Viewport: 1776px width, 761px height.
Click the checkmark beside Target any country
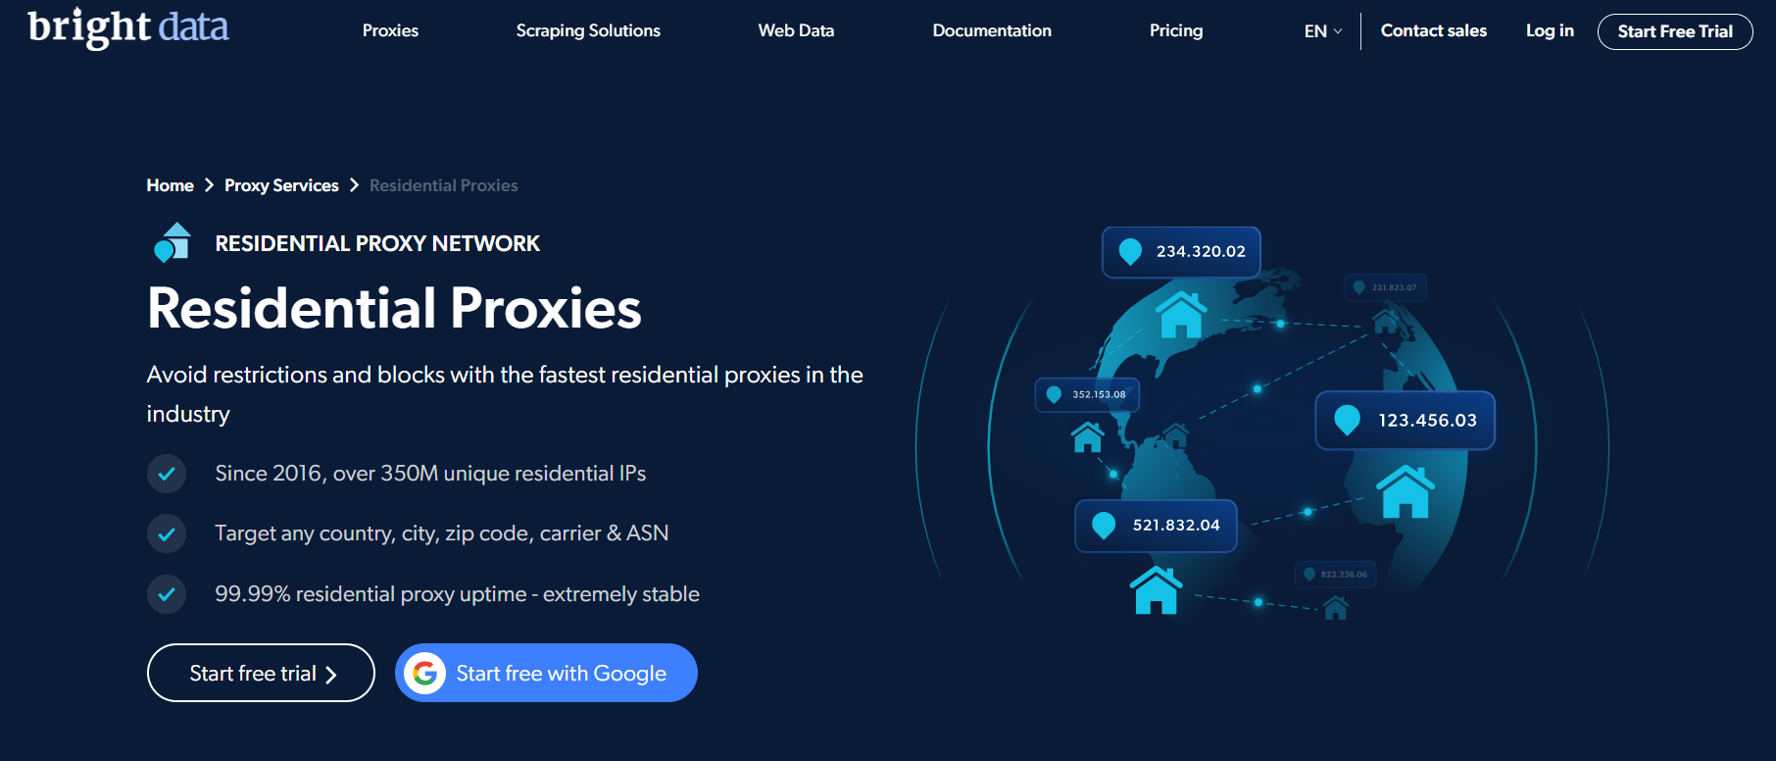167,534
